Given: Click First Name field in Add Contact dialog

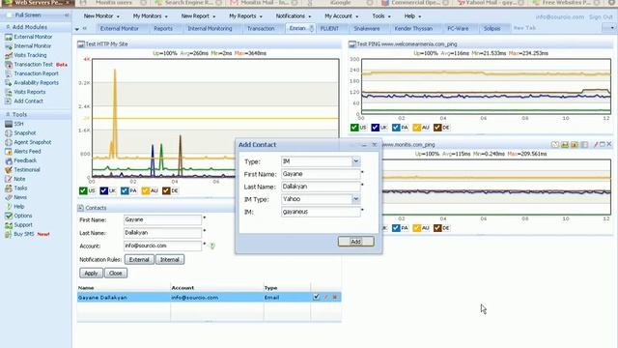Looking at the screenshot, I should (321, 174).
